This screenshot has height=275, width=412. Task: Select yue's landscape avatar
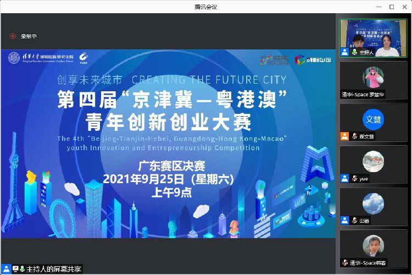point(373,161)
